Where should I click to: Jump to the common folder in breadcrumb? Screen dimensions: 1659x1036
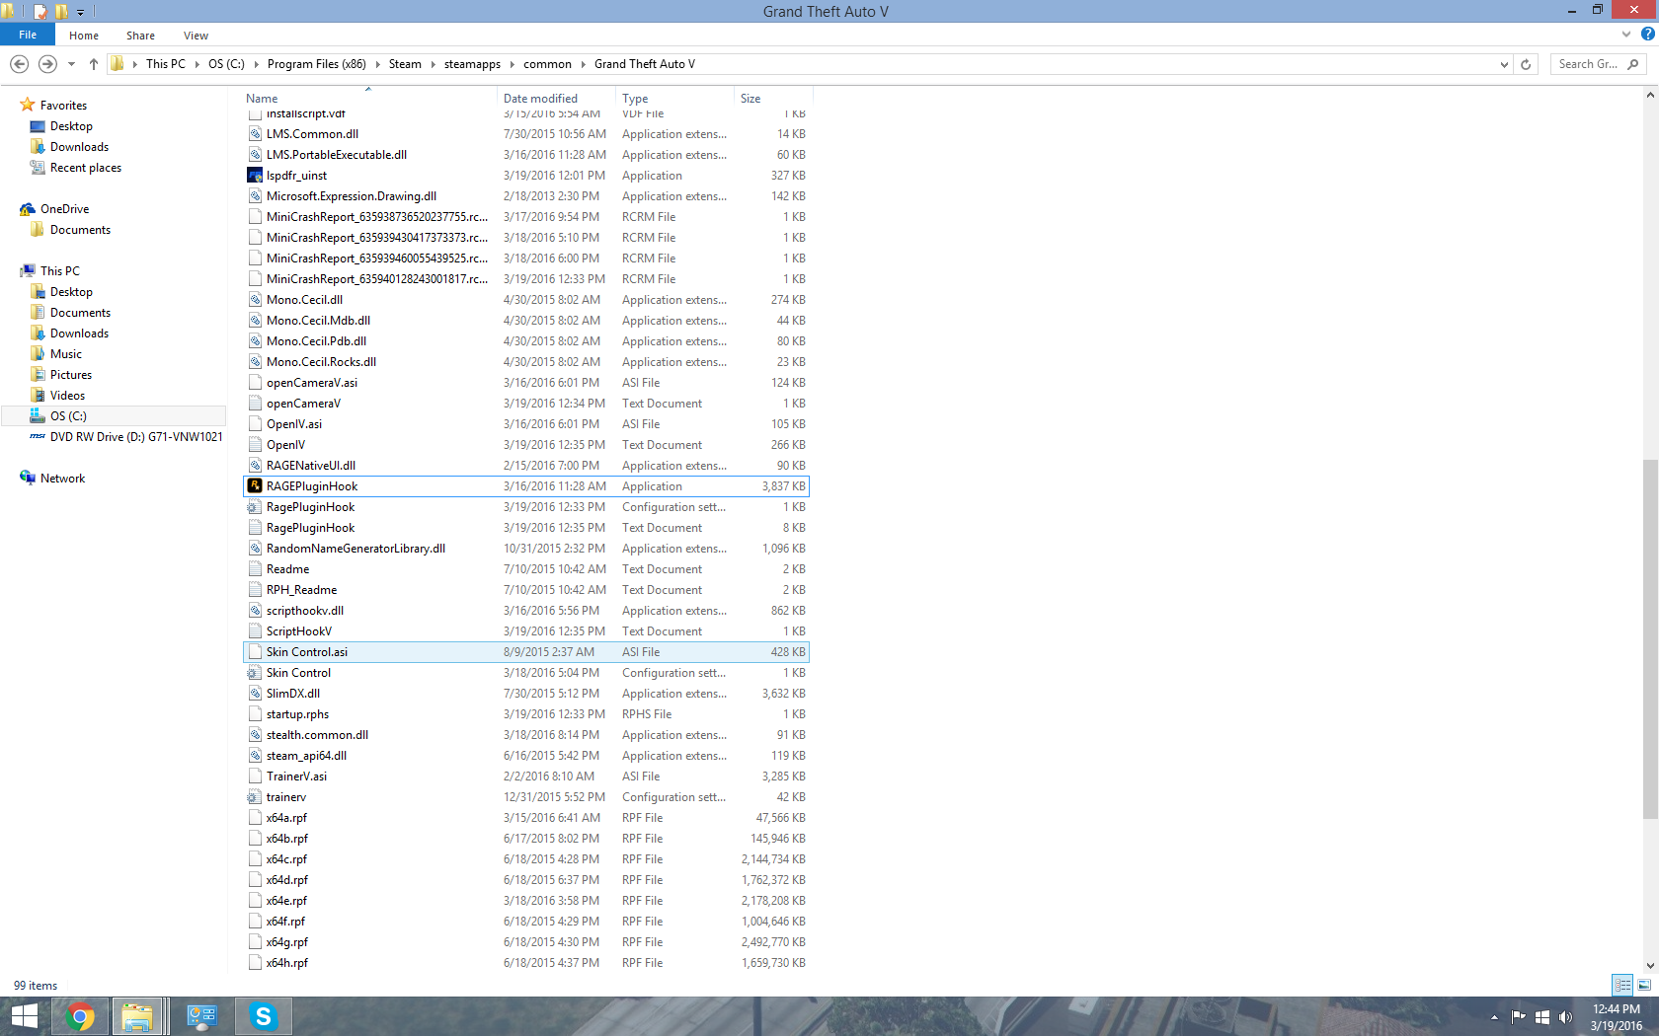(x=547, y=64)
